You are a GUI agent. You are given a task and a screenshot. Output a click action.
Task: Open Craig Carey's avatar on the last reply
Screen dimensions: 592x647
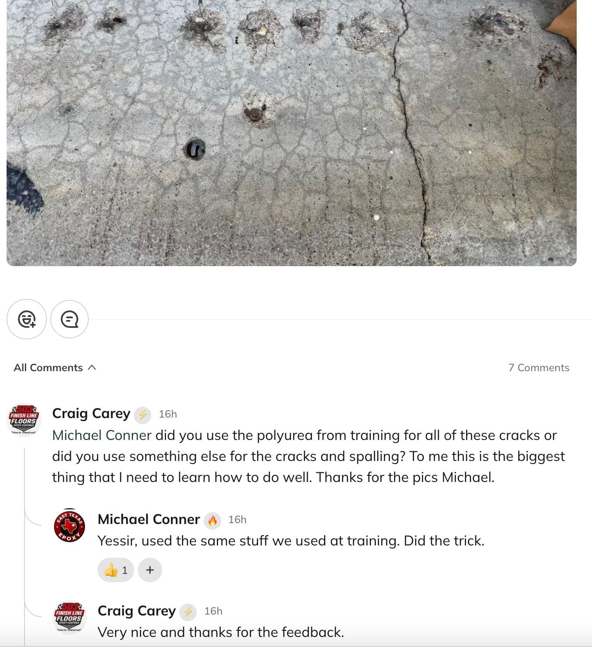tap(70, 617)
